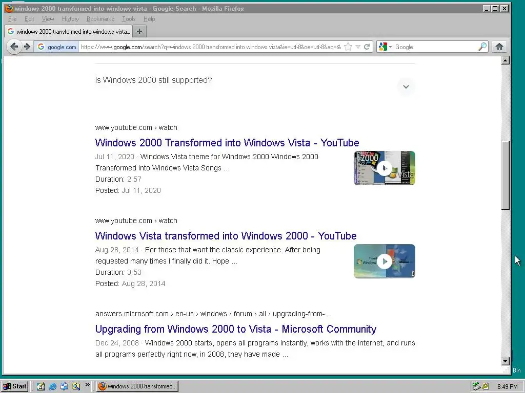Image resolution: width=525 pixels, height=393 pixels.
Task: Reload the page with the refresh icon
Action: pyautogui.click(x=367, y=47)
